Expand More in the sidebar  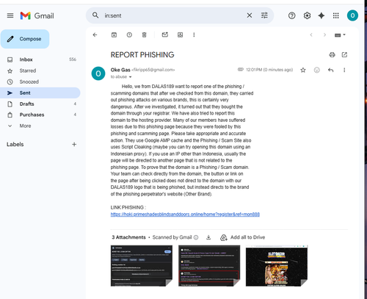coord(40,126)
